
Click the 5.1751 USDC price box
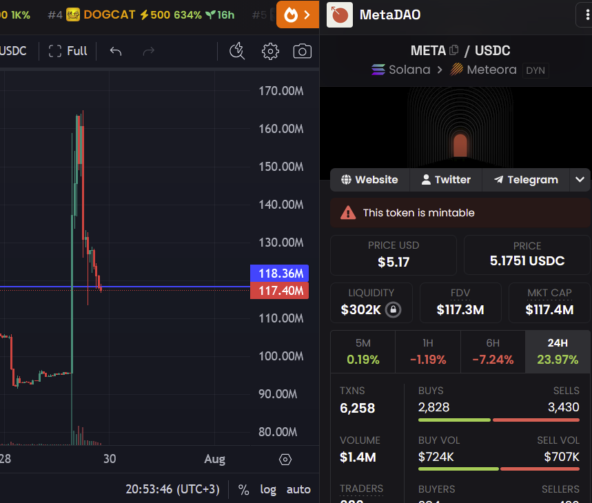527,255
